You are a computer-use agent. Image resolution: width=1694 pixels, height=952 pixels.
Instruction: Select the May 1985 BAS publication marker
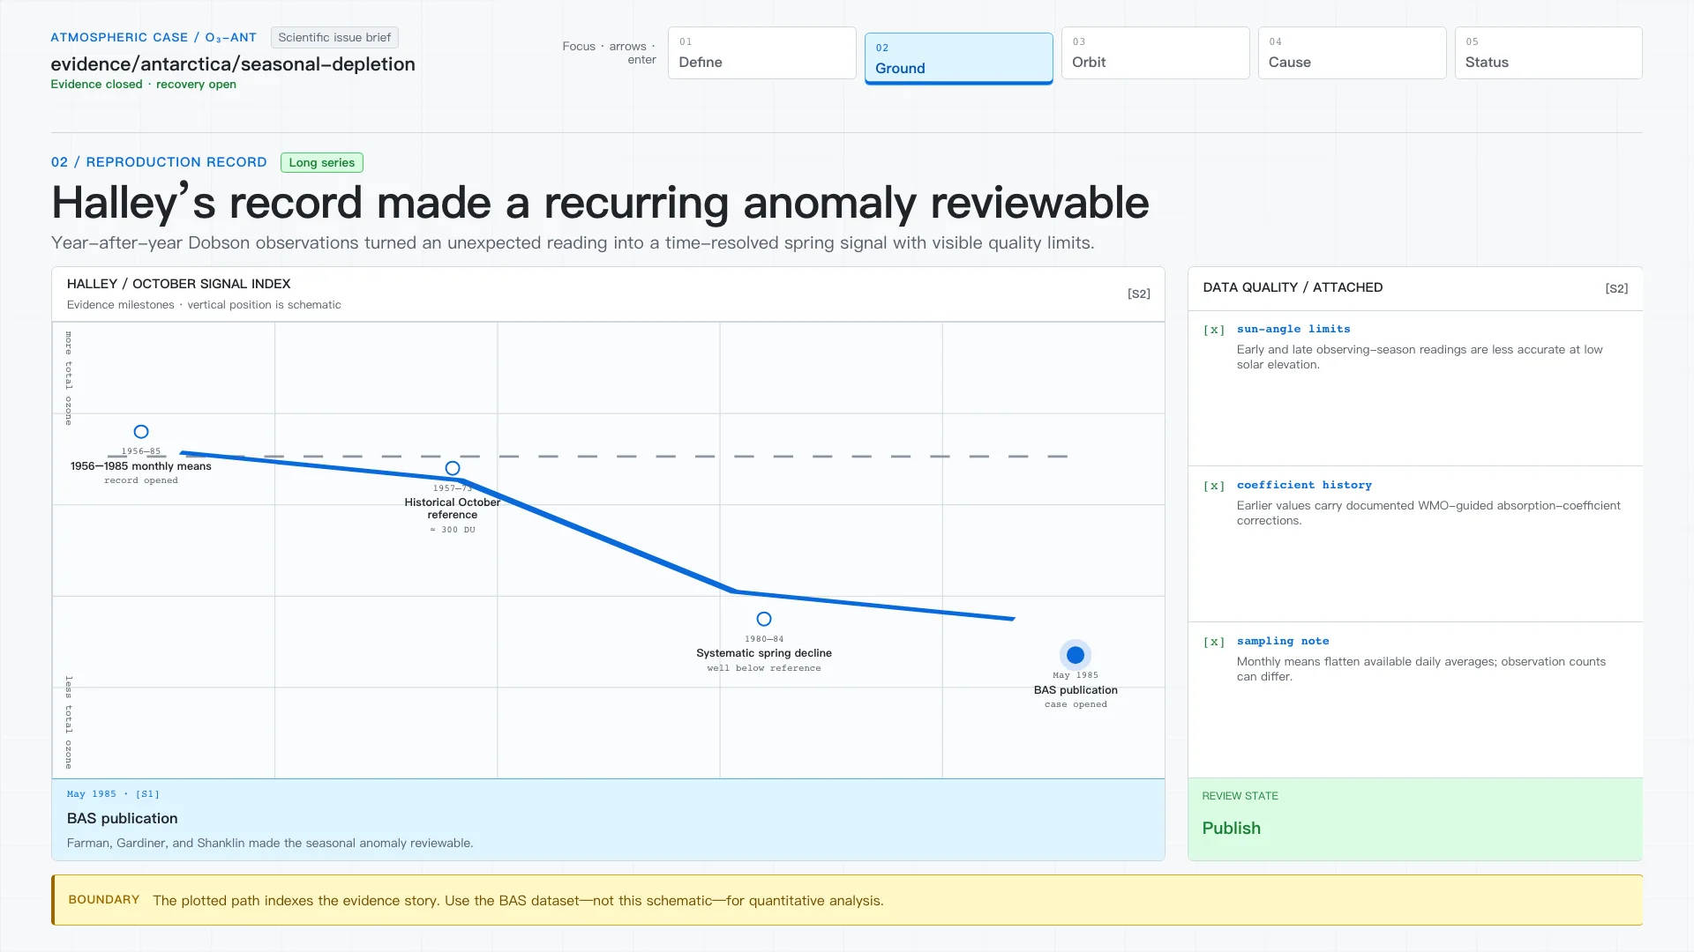point(1076,655)
